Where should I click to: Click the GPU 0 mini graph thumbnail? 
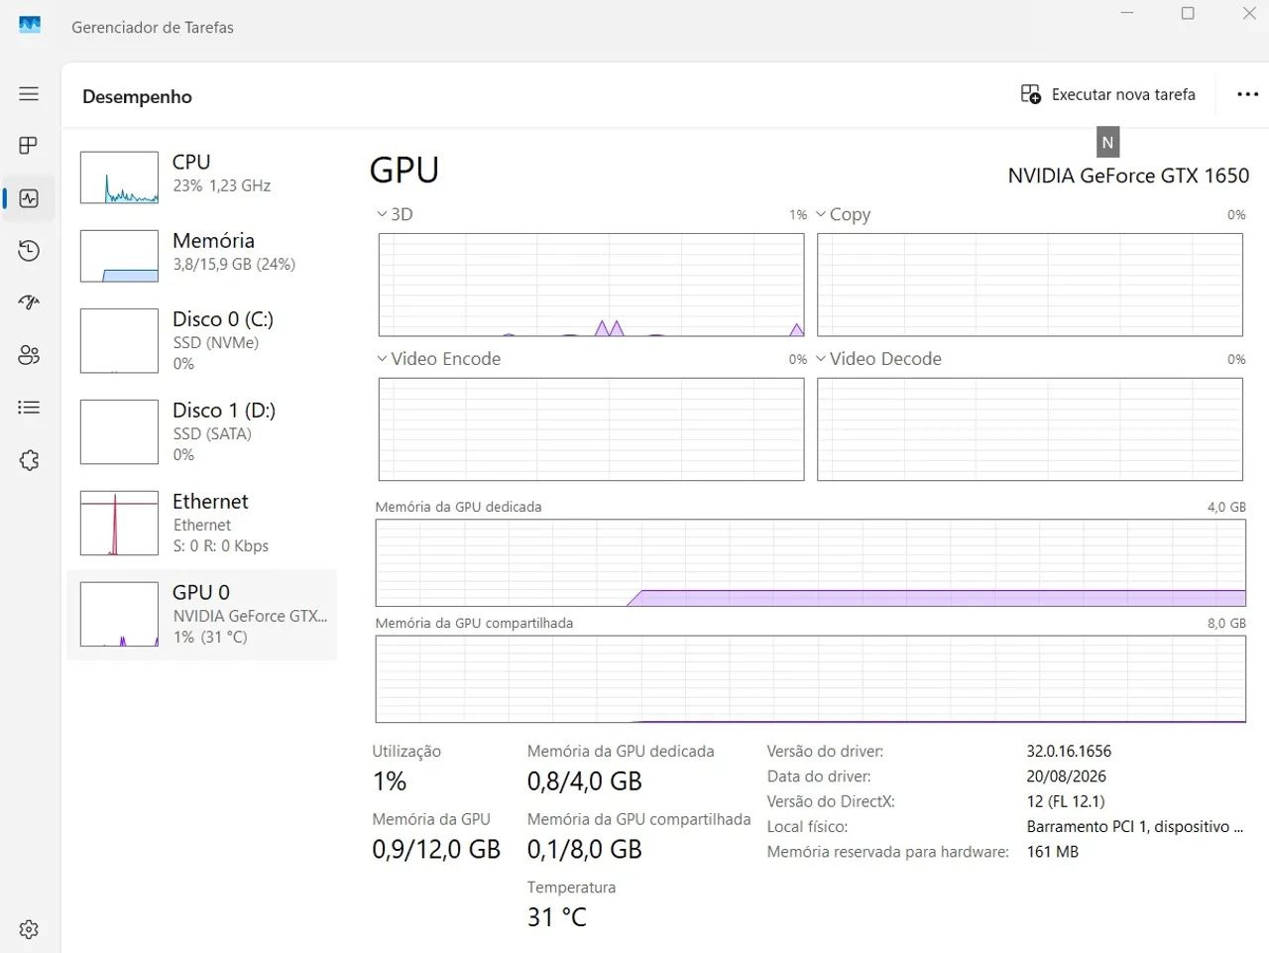119,614
